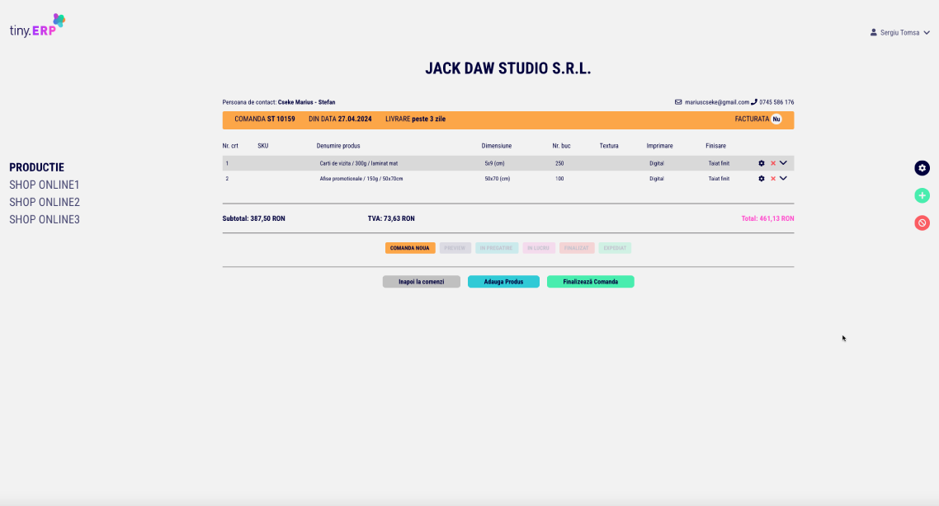Open settings gear for Afise promotionale row
Screen dimensions: 939x506
point(762,179)
